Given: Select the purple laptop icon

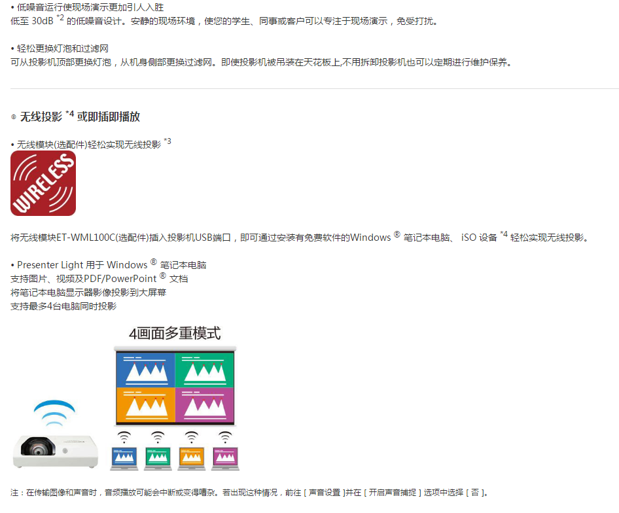Looking at the screenshot, I should [225, 457].
